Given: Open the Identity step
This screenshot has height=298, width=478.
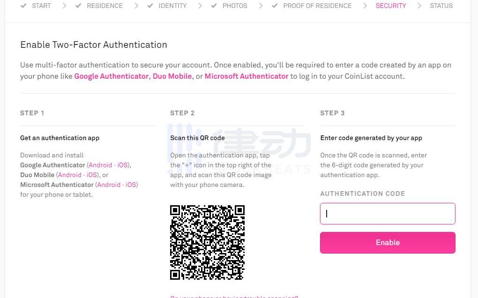Looking at the screenshot, I should click(172, 6).
